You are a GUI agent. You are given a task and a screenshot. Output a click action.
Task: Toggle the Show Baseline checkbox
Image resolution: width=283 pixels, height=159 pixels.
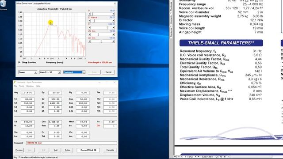pos(19,62)
